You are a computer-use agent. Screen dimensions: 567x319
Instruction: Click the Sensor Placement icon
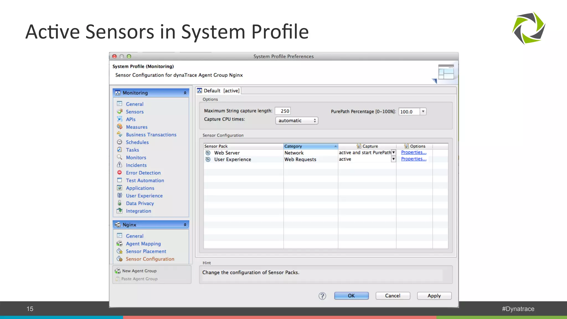(120, 251)
